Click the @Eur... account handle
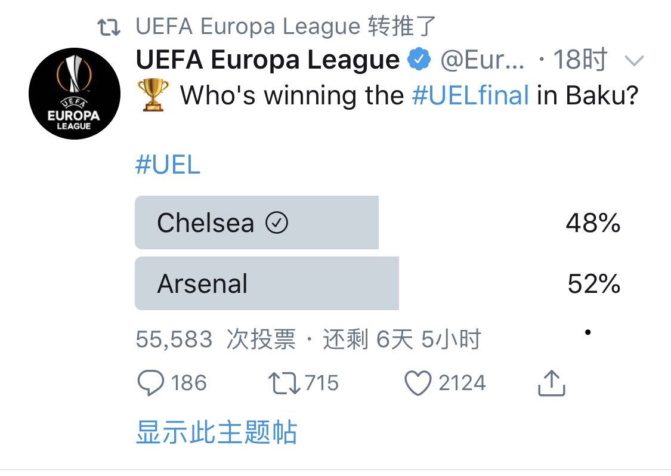This screenshot has height=476, width=671. pos(482,60)
